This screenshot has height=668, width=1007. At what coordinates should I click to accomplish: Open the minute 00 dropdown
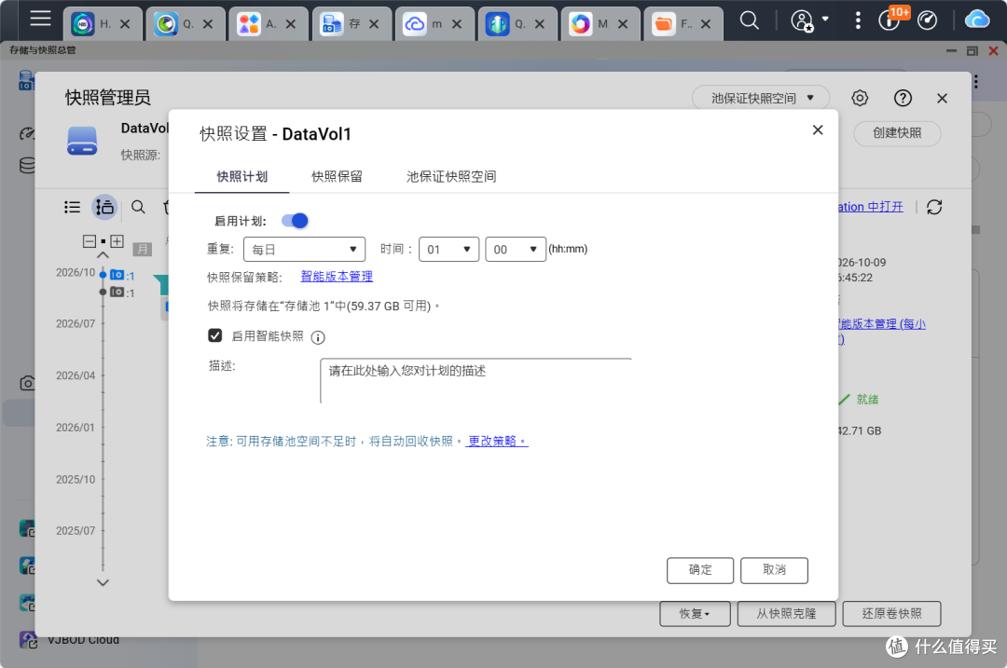(516, 249)
